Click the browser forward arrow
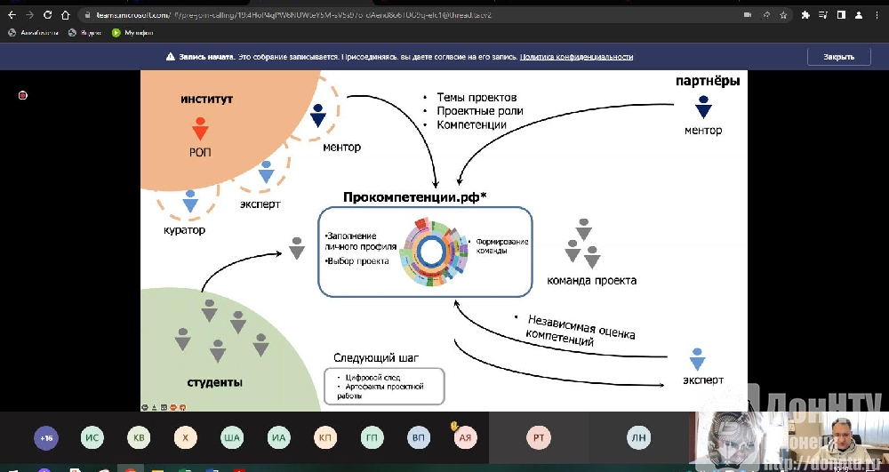The width and height of the screenshot is (889, 472). point(29,15)
